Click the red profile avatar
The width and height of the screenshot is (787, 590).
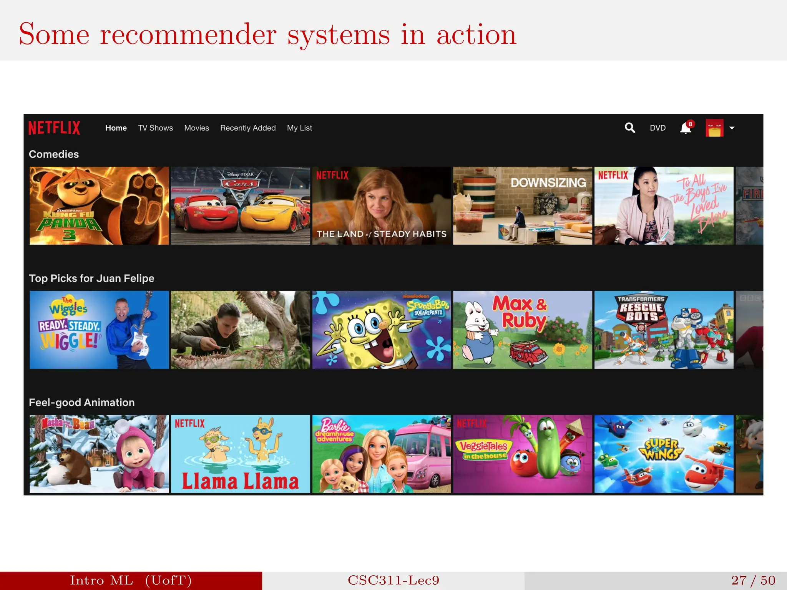click(x=714, y=128)
